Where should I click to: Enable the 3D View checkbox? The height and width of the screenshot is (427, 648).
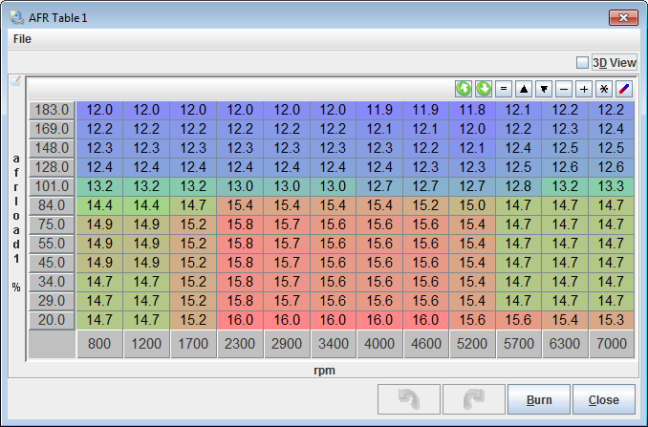click(582, 63)
